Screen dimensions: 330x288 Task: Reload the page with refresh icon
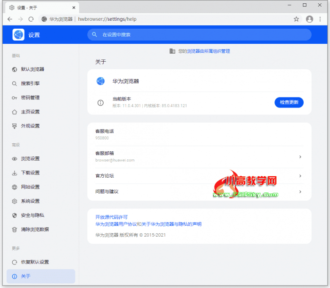point(31,19)
